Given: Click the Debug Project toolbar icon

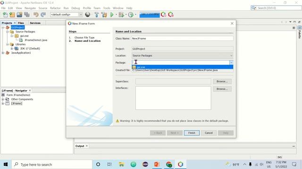Looking at the screenshot, I should pyautogui.click(x=121, y=15).
